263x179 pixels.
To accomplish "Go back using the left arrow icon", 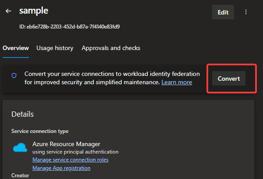I will pyautogui.click(x=8, y=11).
